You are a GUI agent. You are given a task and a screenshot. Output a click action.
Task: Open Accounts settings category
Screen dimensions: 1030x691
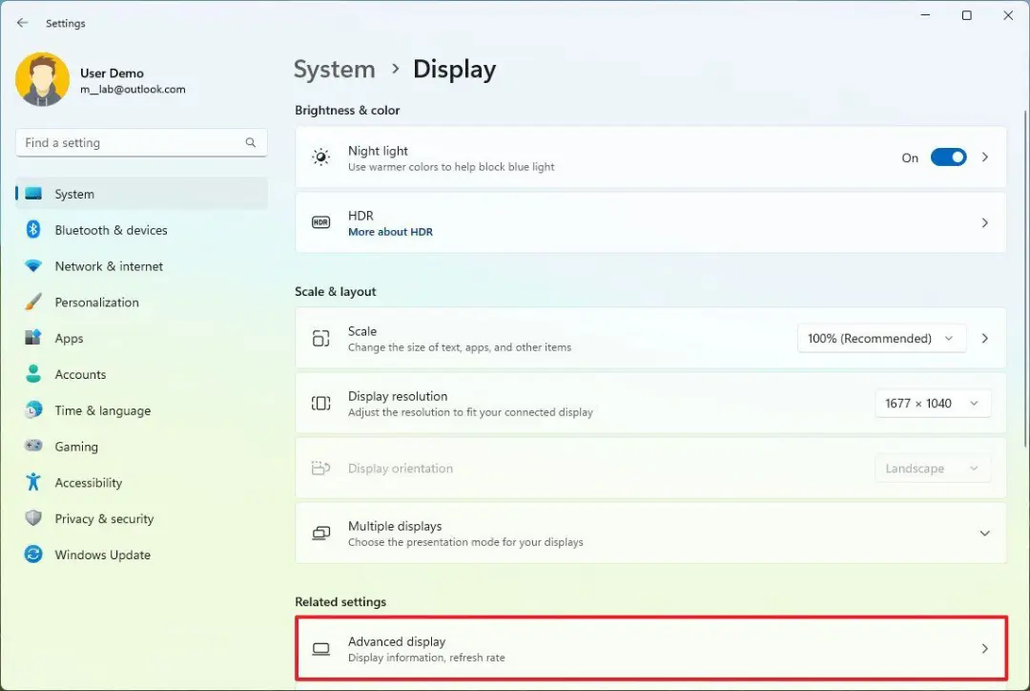point(141,374)
